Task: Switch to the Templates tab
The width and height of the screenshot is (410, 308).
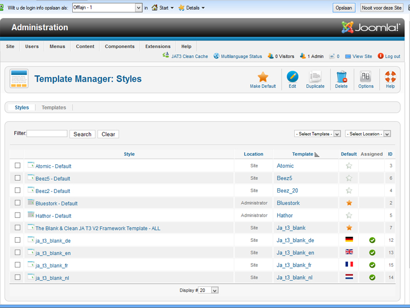Action: (x=54, y=108)
